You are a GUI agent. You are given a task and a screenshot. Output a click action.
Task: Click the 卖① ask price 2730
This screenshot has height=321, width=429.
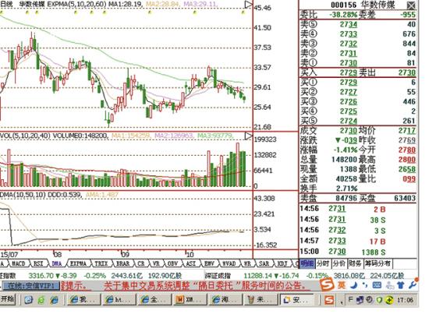[x=349, y=63]
